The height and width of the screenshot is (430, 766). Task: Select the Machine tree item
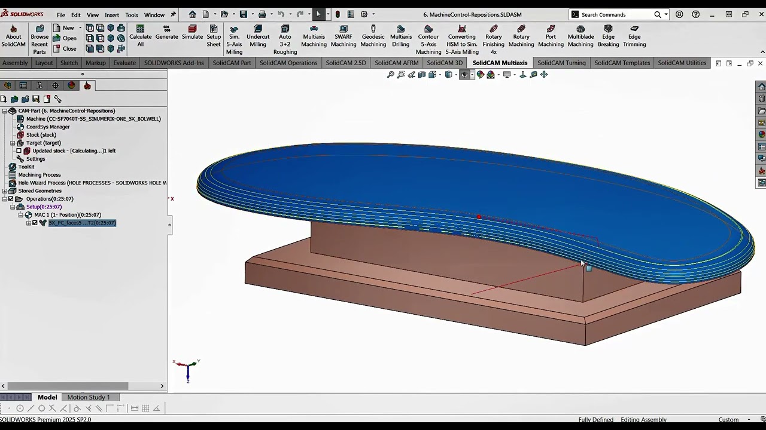tap(89, 119)
